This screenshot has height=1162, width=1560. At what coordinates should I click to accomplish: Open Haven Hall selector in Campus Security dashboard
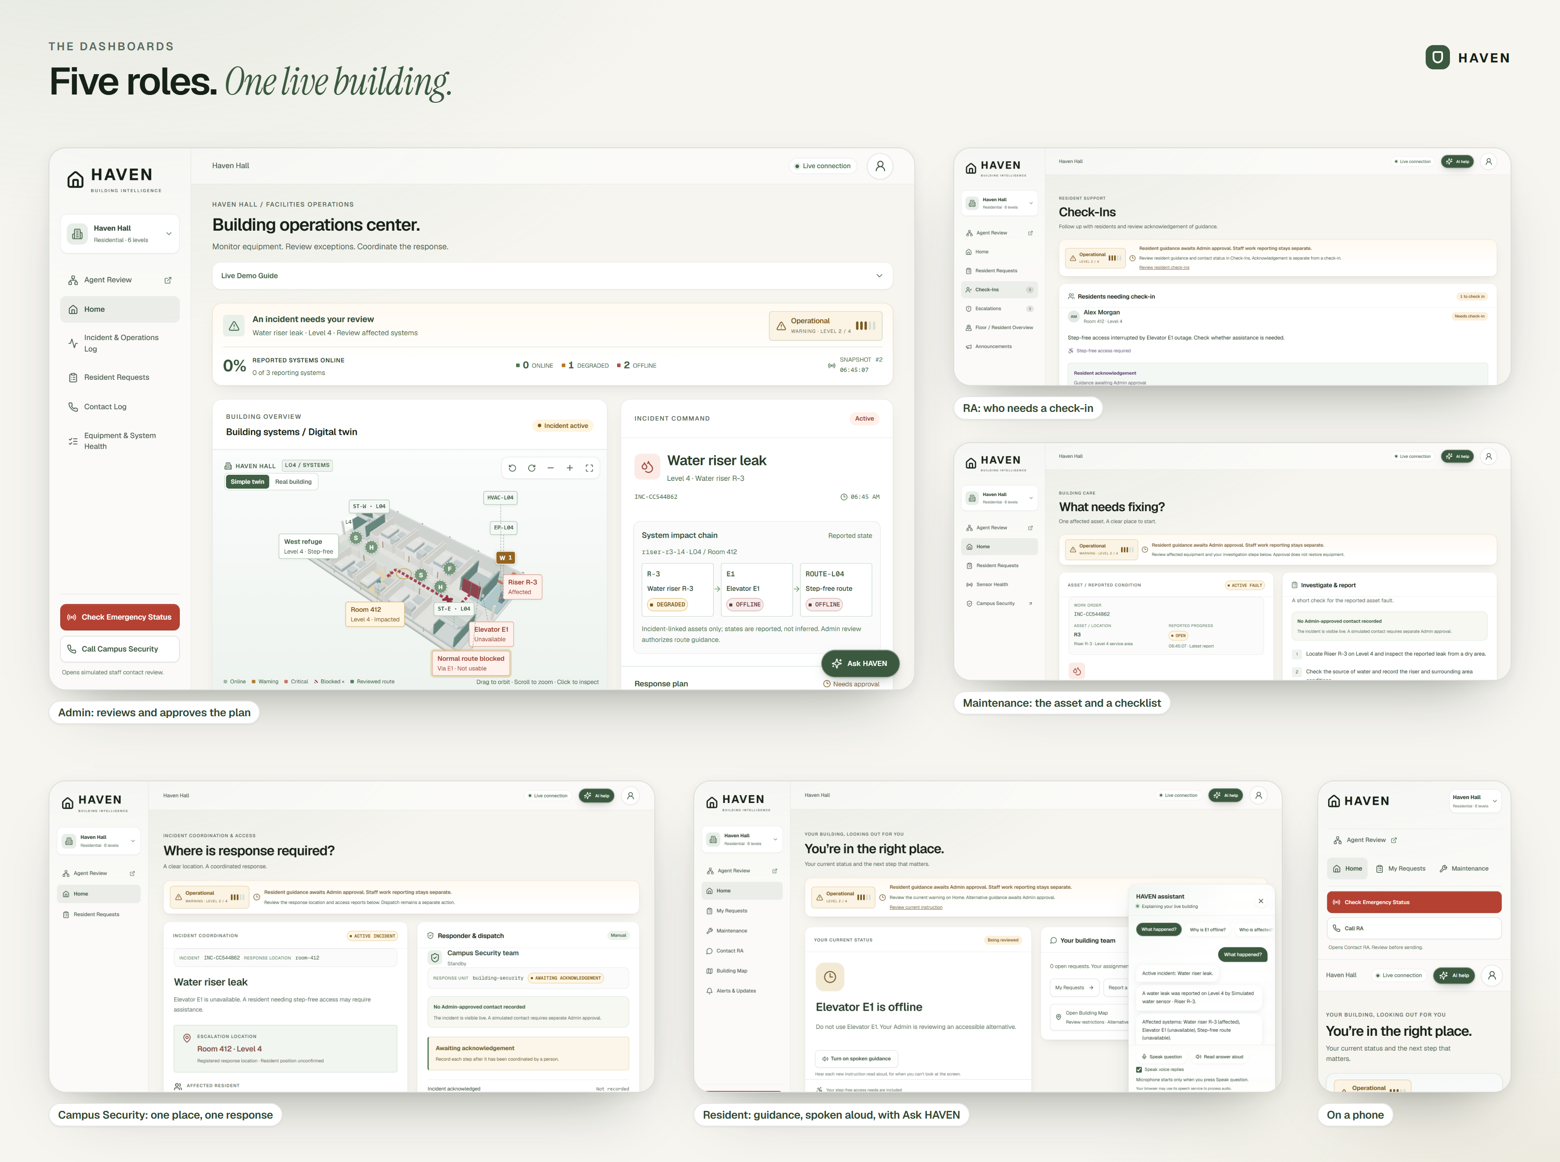[98, 841]
